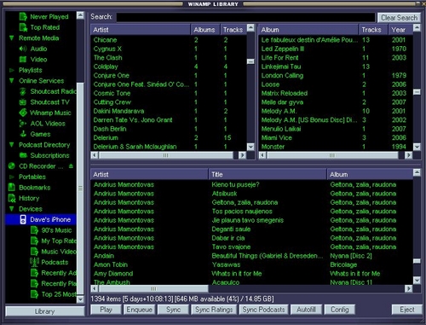Click track list horizontal scrollbar thumb
The width and height of the screenshot is (426, 325).
pyautogui.click(x=153, y=288)
